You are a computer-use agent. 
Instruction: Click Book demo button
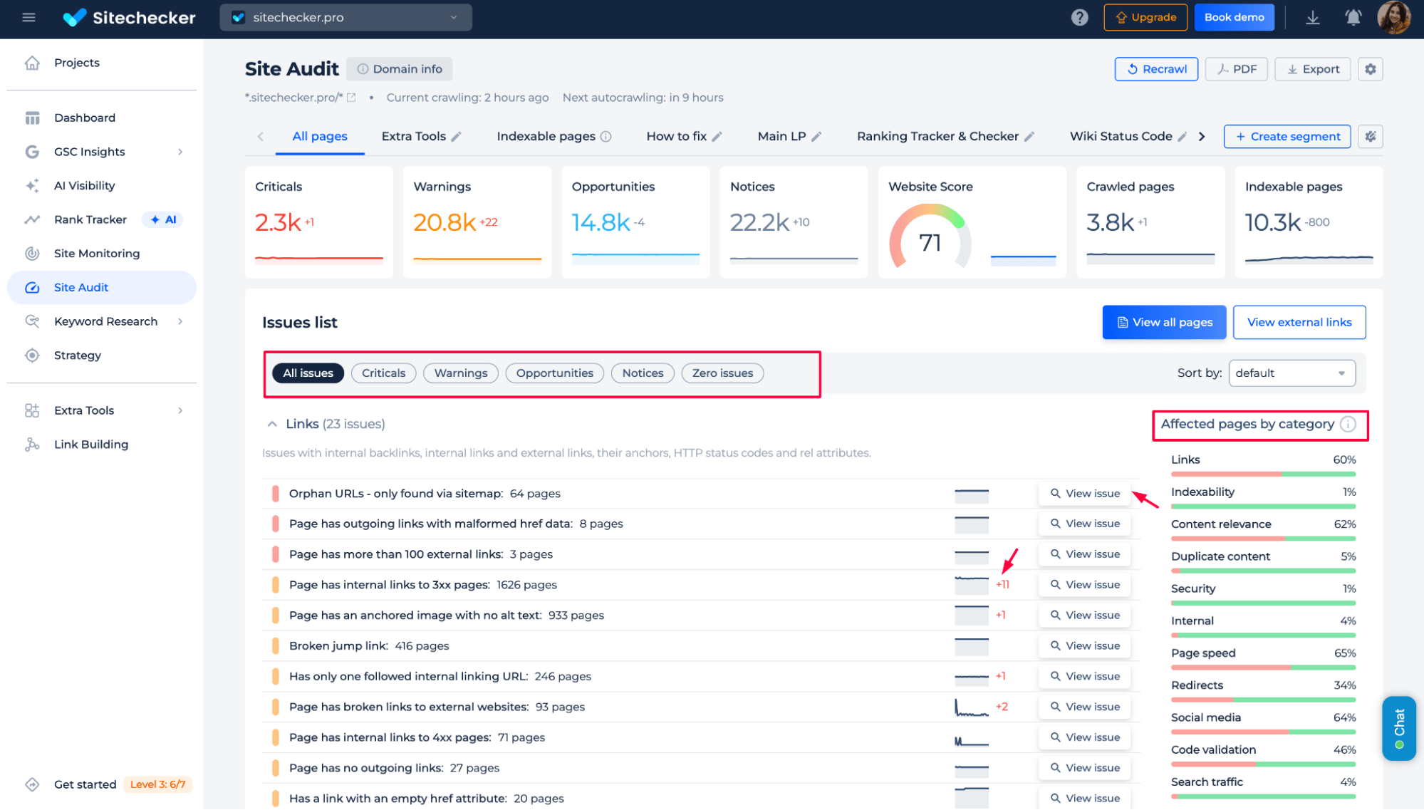click(1234, 17)
